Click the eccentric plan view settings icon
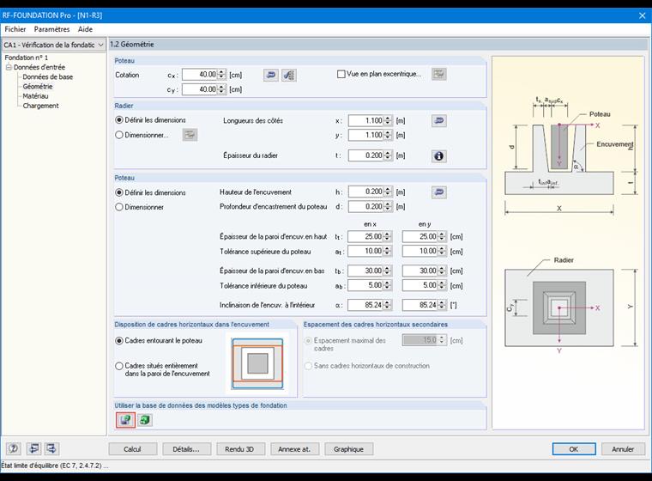652x481 pixels. [439, 74]
